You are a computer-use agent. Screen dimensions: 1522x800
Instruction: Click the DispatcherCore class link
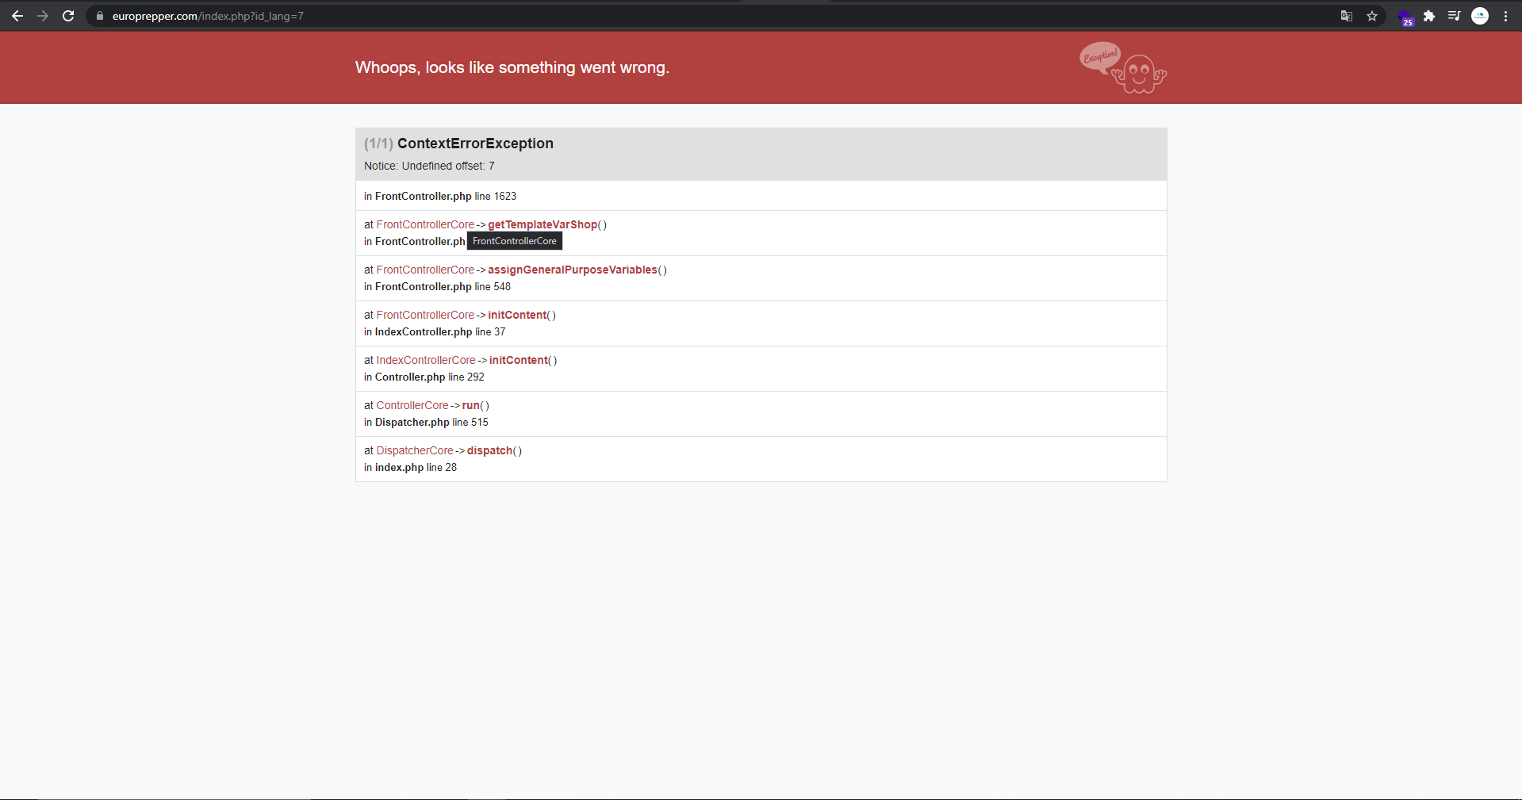(415, 450)
